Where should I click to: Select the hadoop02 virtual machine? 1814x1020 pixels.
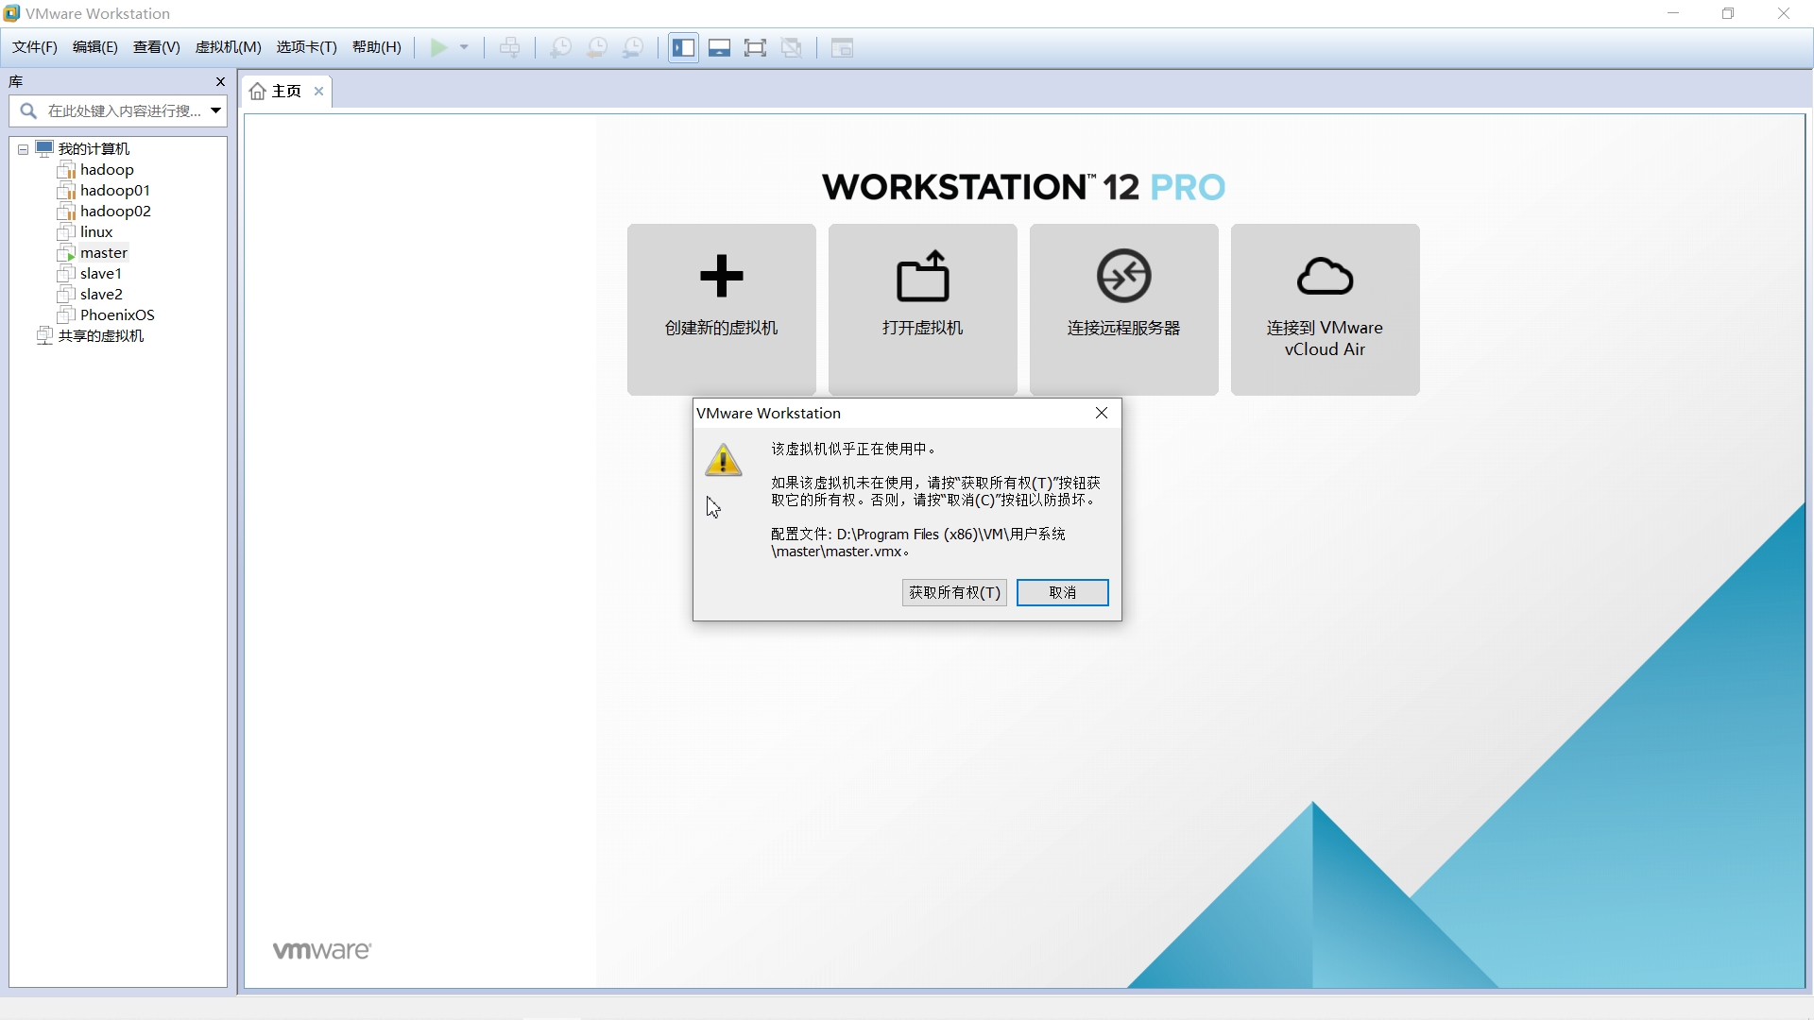(115, 212)
